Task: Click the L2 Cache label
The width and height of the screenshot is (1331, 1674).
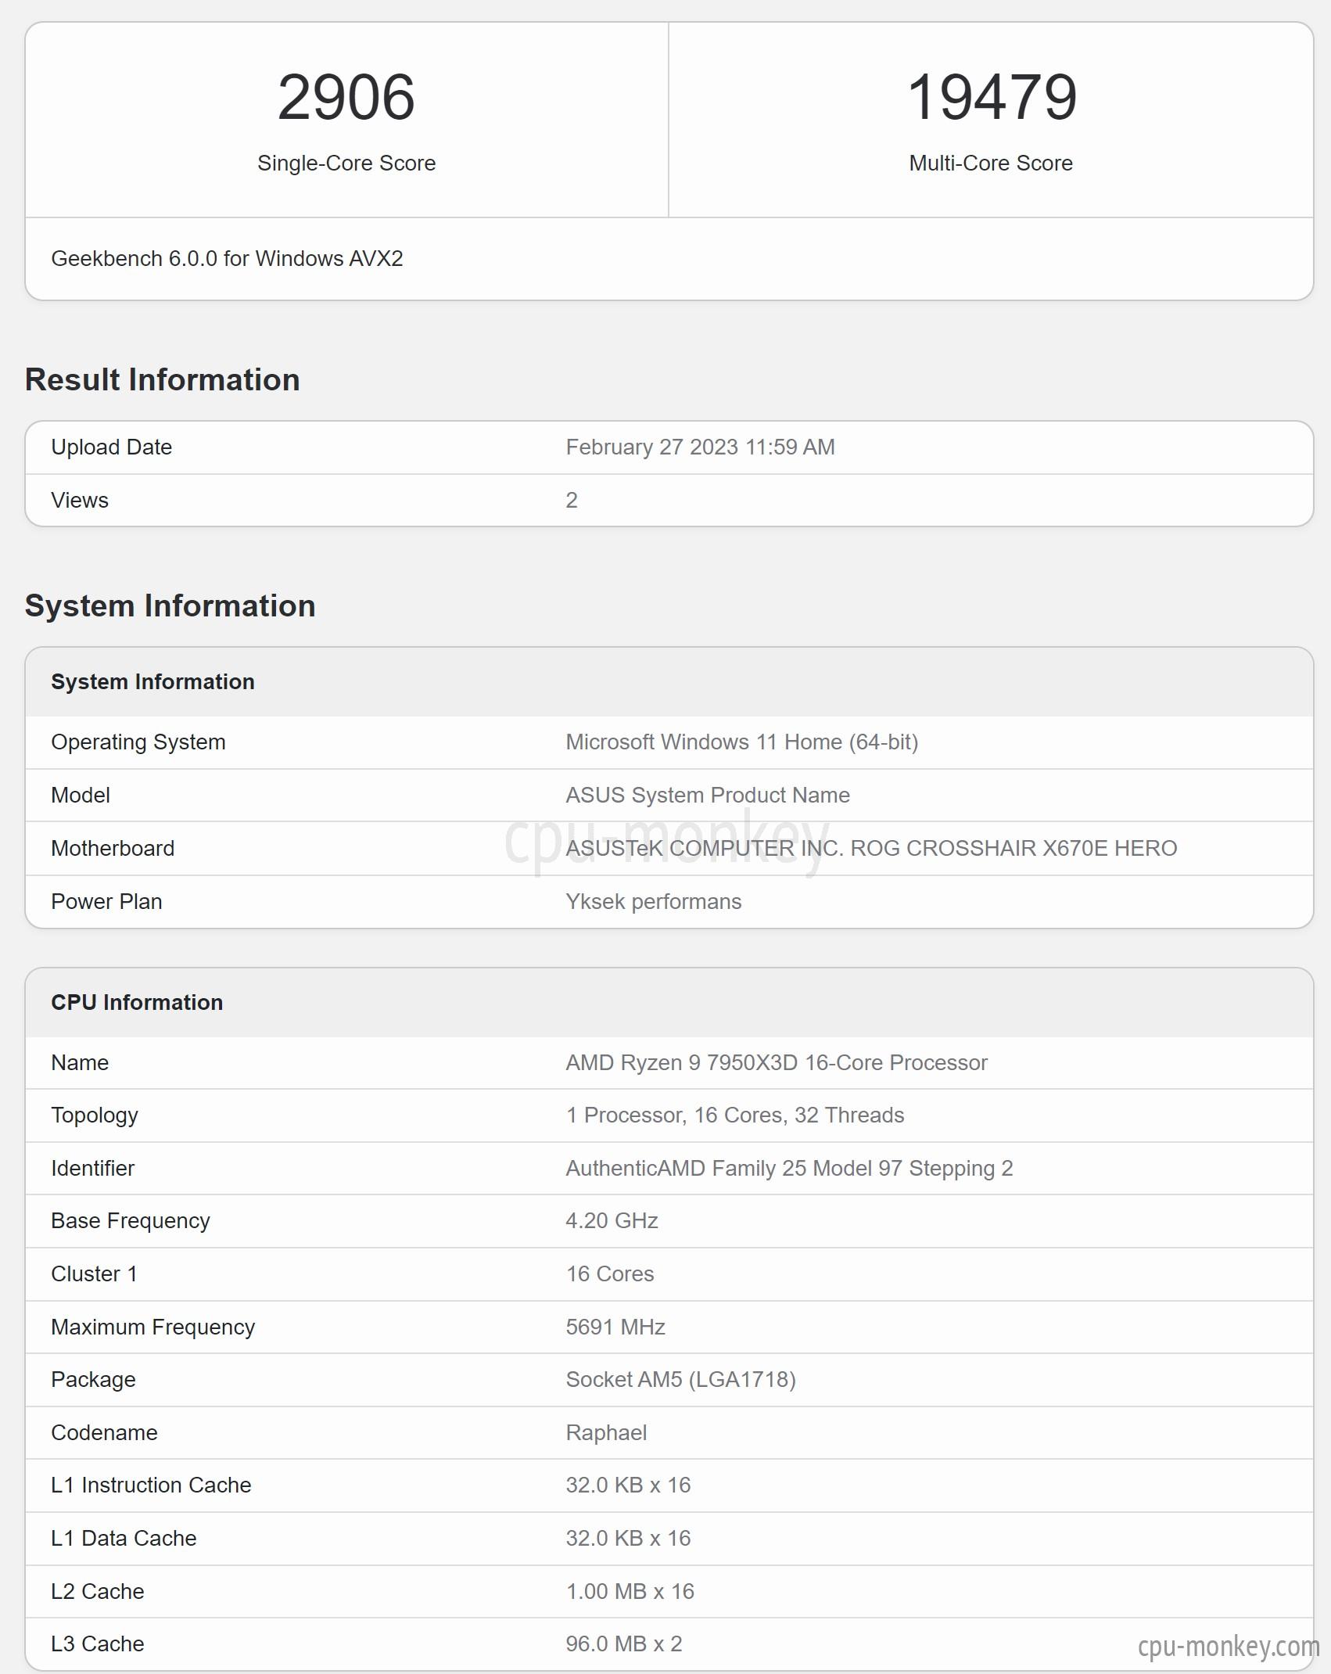Action: click(x=98, y=1591)
